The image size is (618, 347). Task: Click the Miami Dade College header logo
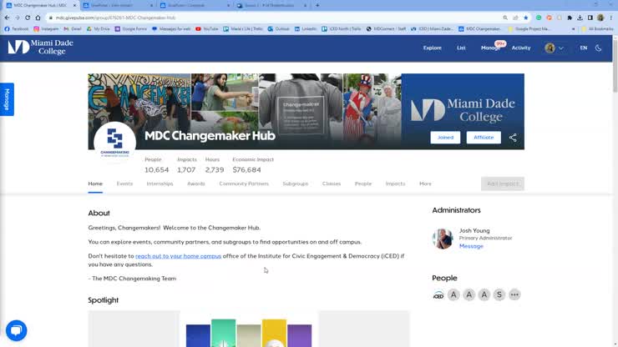pyautogui.click(x=40, y=47)
